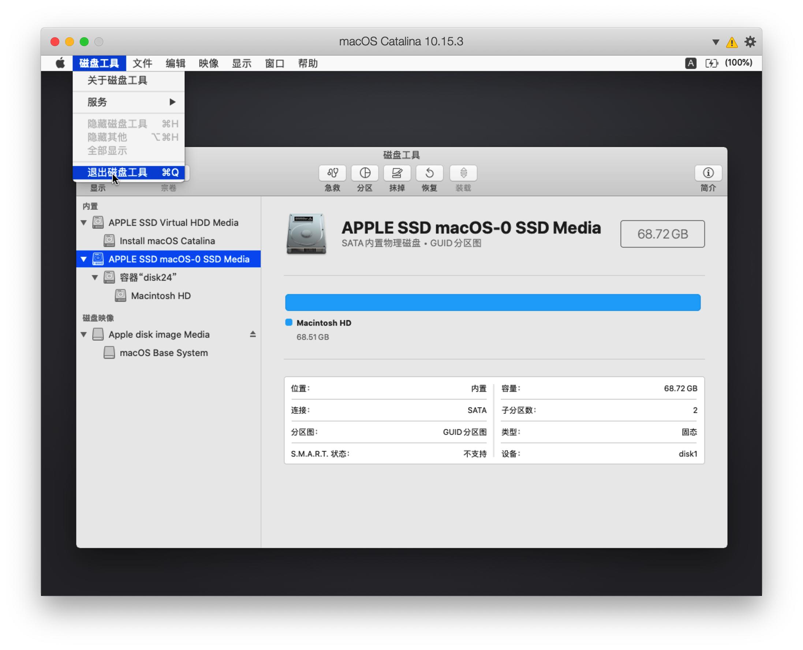Click the Apple logo menu
Screen dimensions: 803x650
coord(60,63)
